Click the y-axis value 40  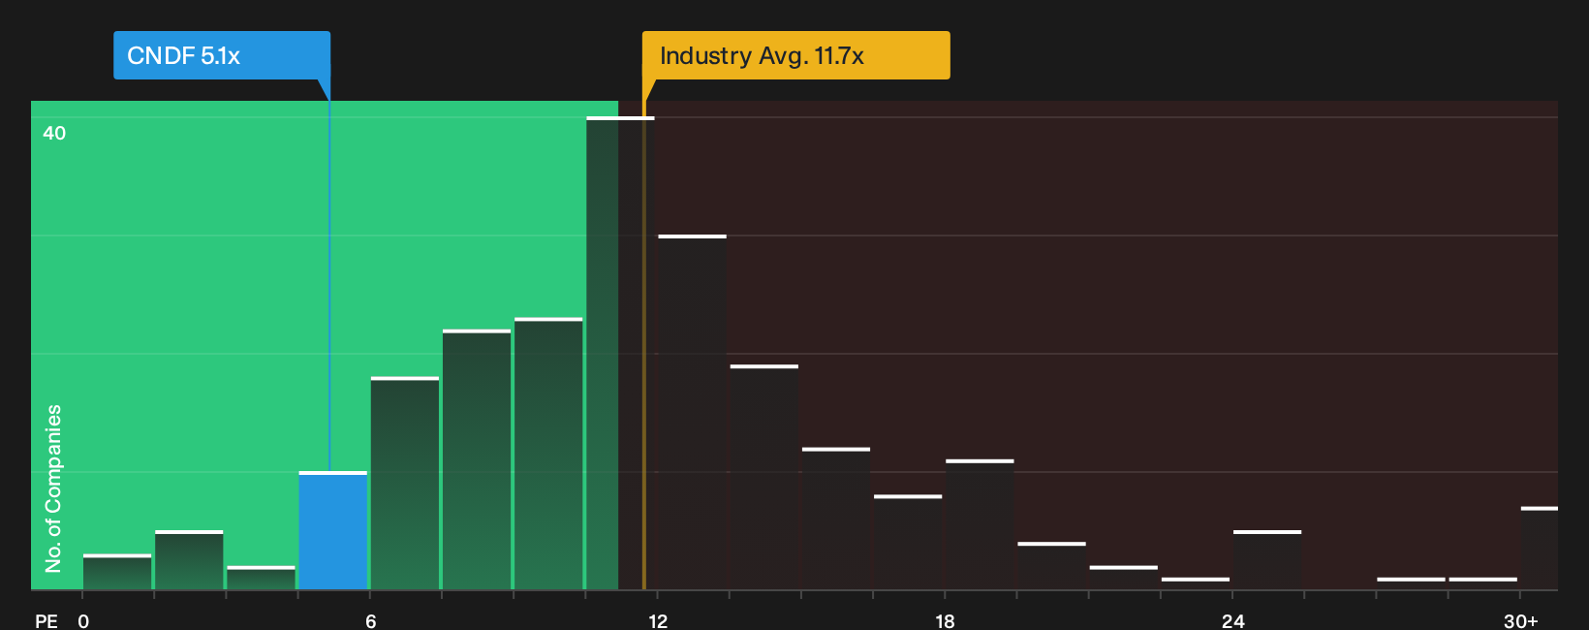click(x=54, y=133)
